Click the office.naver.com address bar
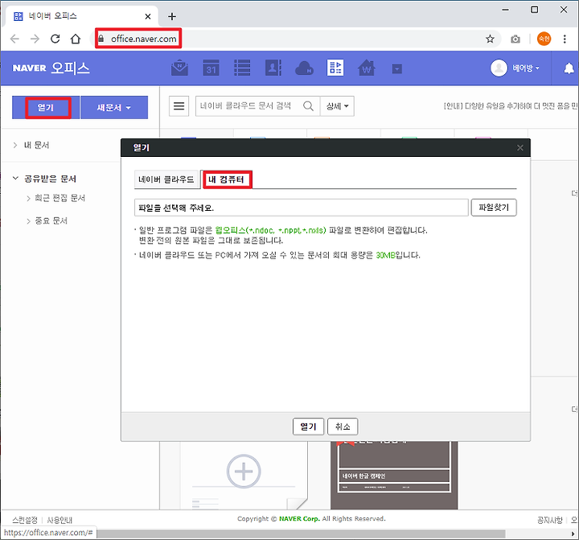 click(x=295, y=39)
